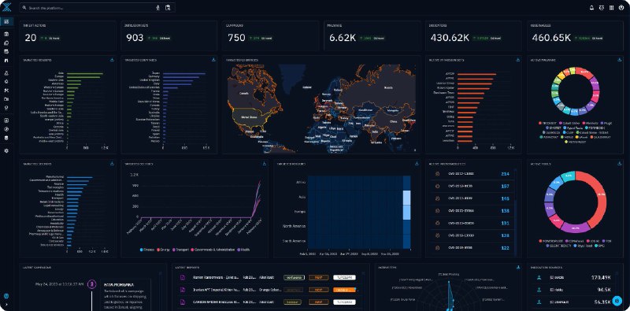
Task: Click the microphone icon in search bar
Action: tap(157, 8)
